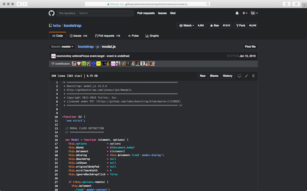Open the bootstrap repository title link
Image resolution: width=307 pixels, height=191 pixels.
click(x=72, y=26)
